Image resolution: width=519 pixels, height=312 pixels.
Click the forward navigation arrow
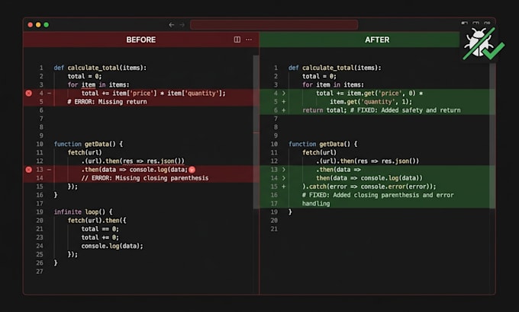pos(182,25)
